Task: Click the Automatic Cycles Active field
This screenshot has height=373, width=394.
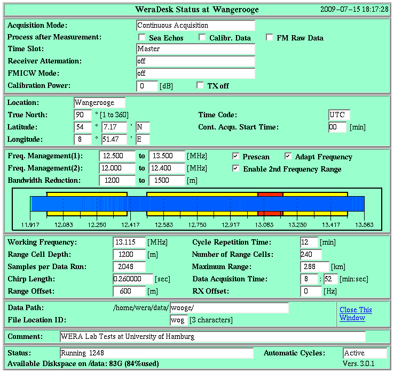Action: pyautogui.click(x=365, y=353)
